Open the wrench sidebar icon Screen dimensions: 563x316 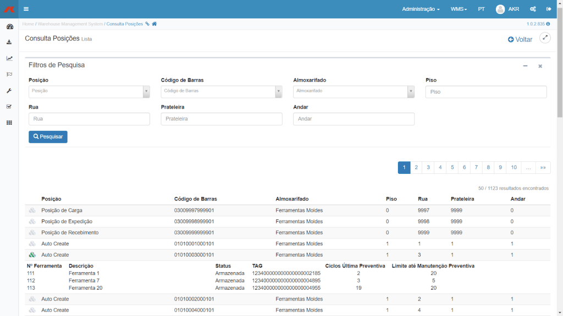pos(9,91)
